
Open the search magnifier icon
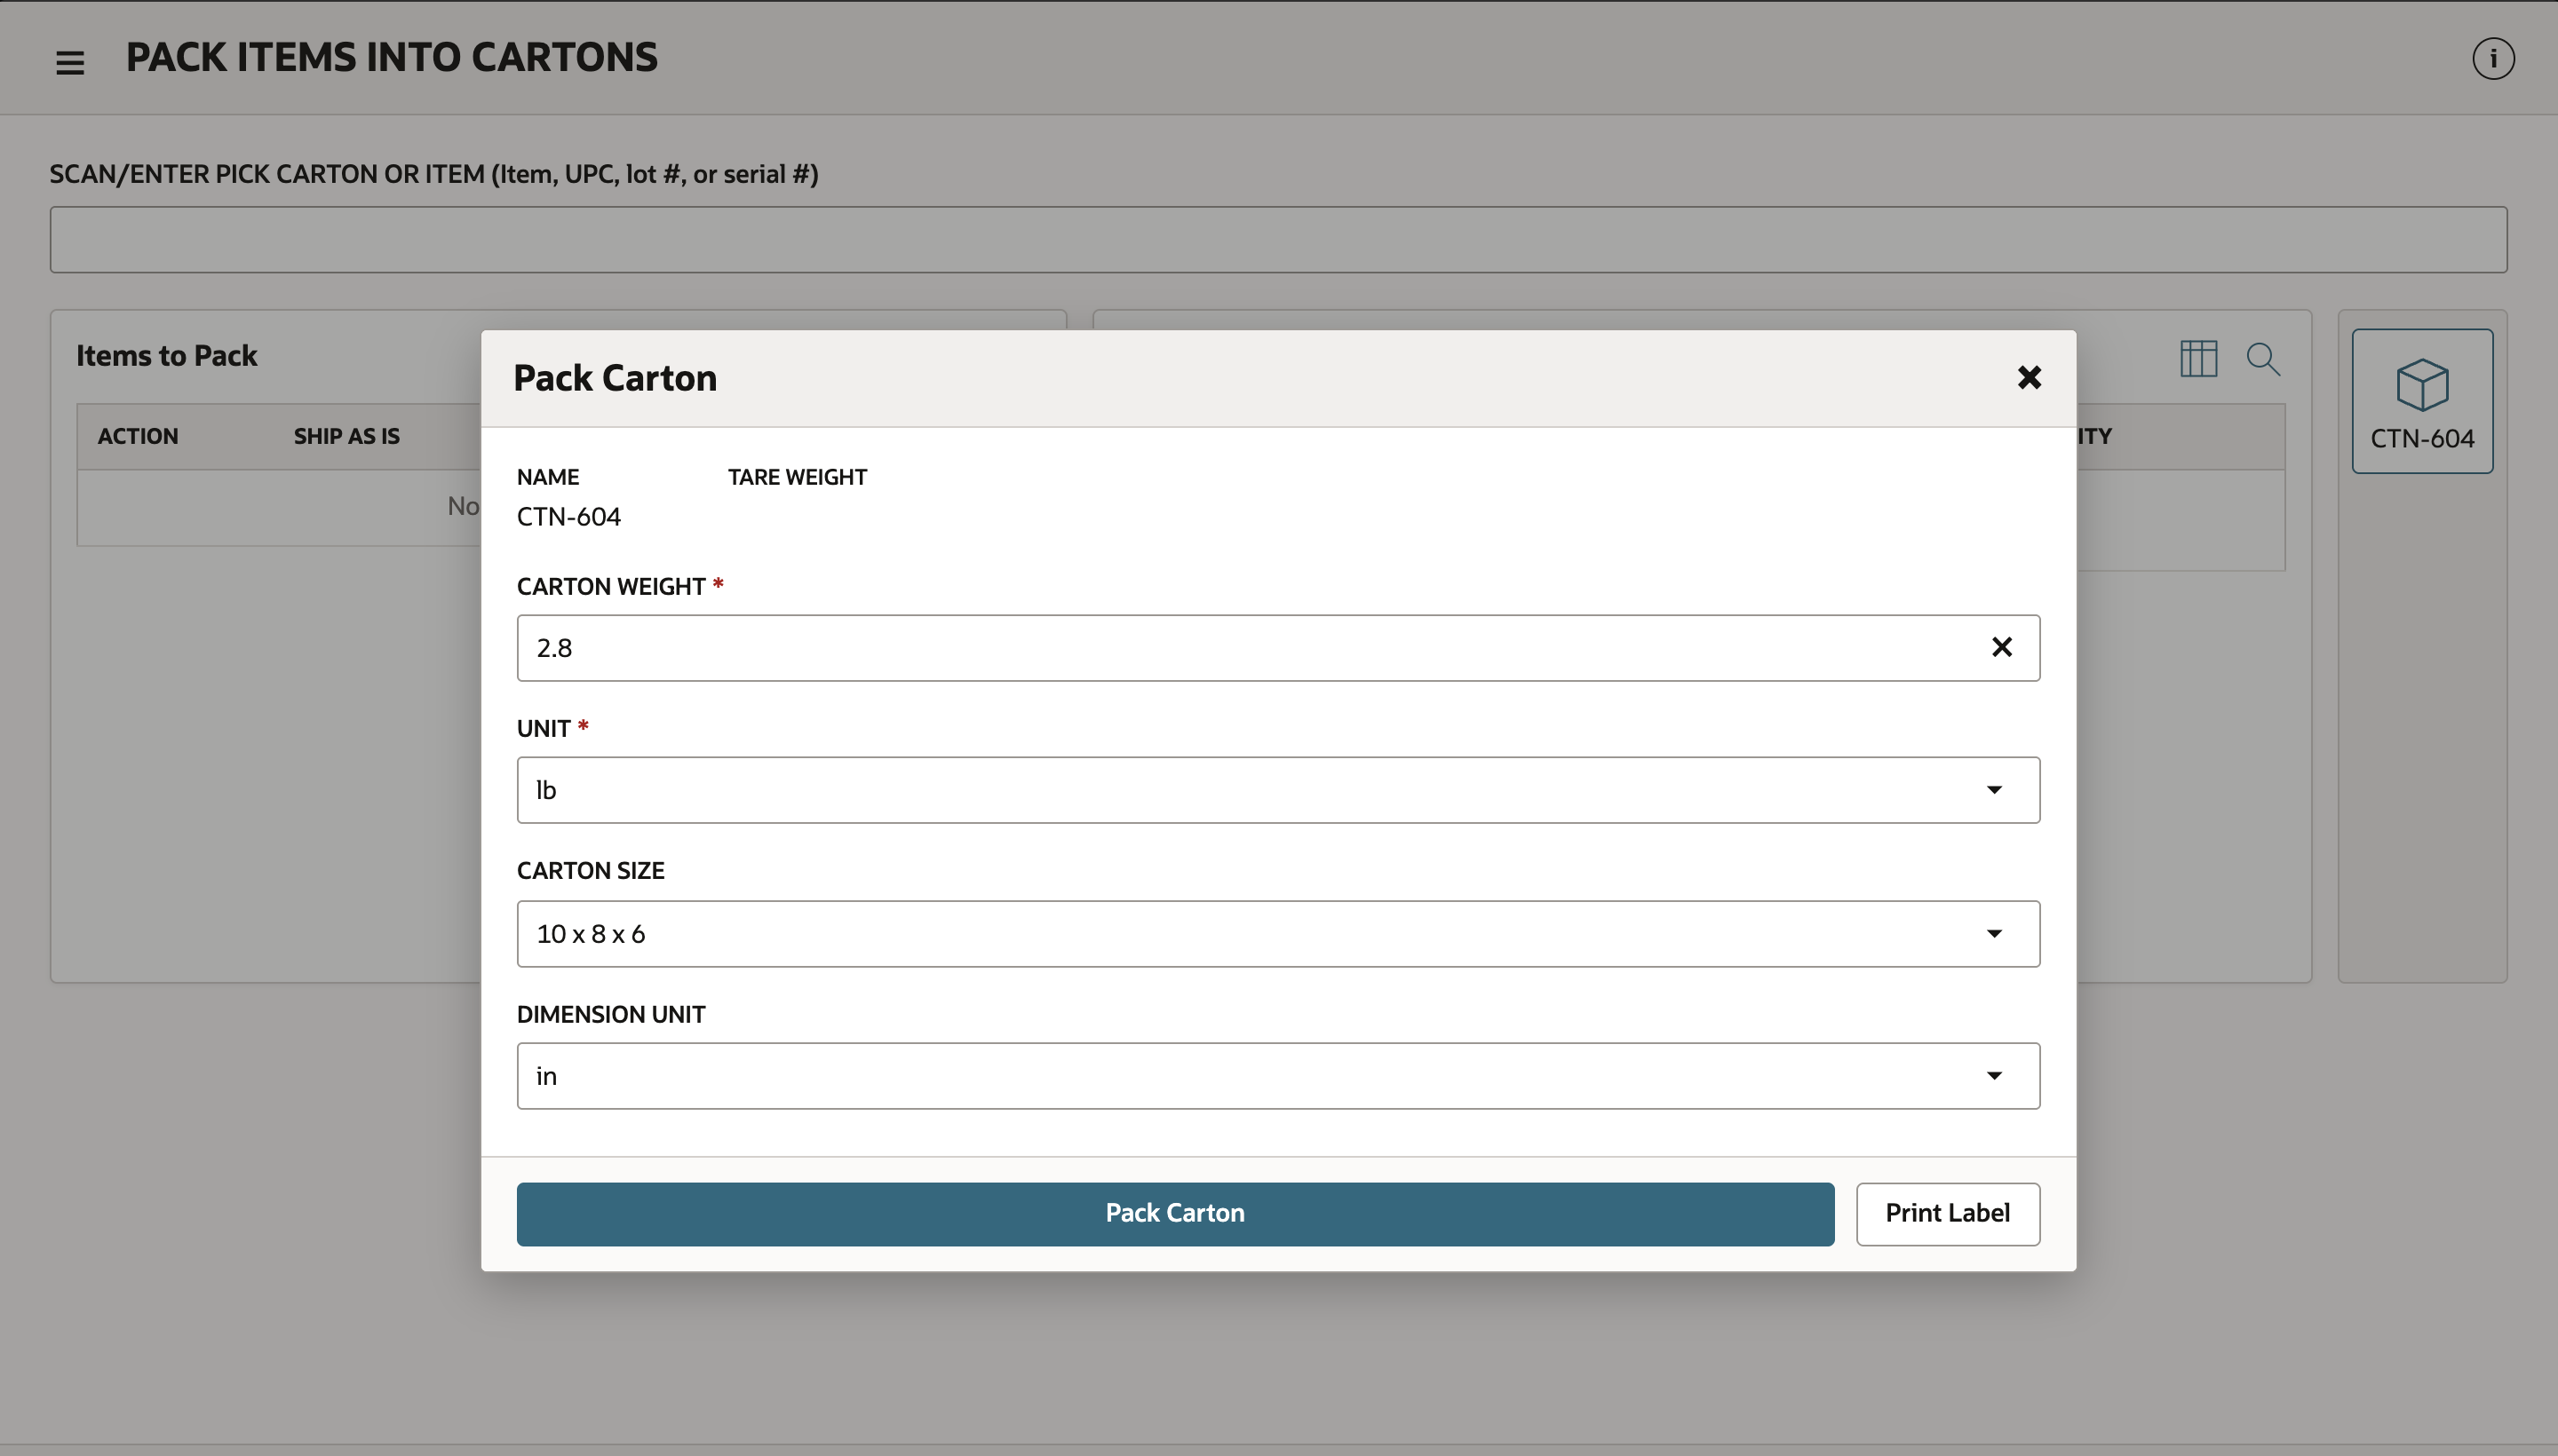coord(2263,358)
